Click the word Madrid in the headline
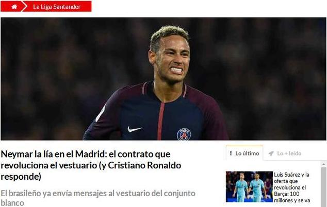 (91, 154)
